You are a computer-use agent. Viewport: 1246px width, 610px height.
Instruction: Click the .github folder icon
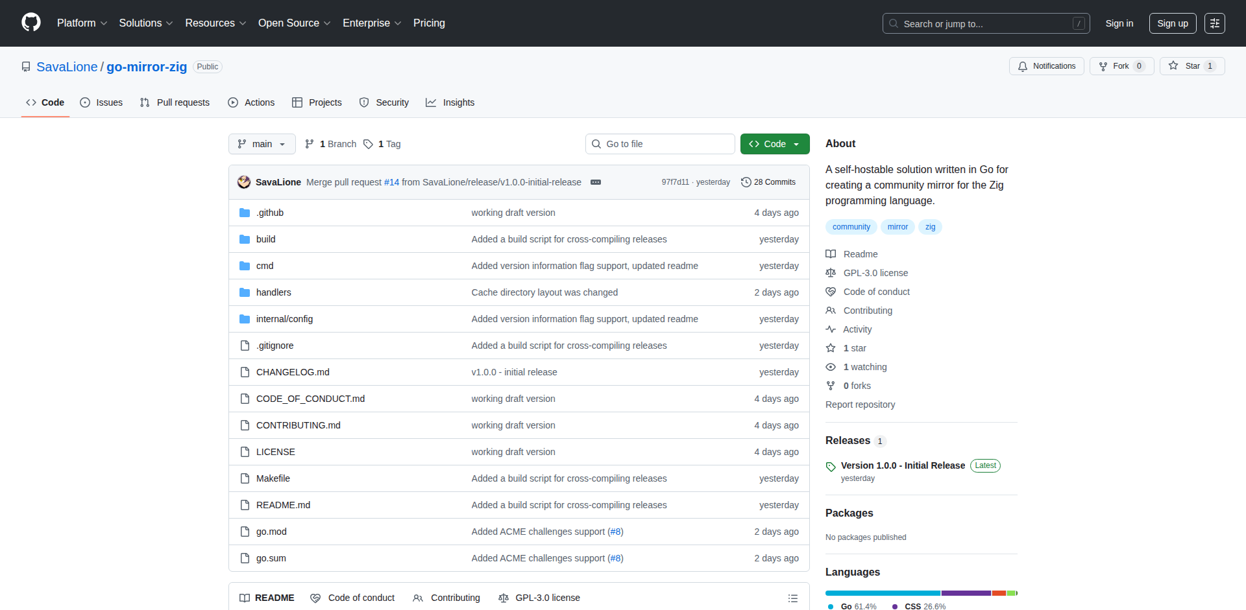[x=245, y=213]
